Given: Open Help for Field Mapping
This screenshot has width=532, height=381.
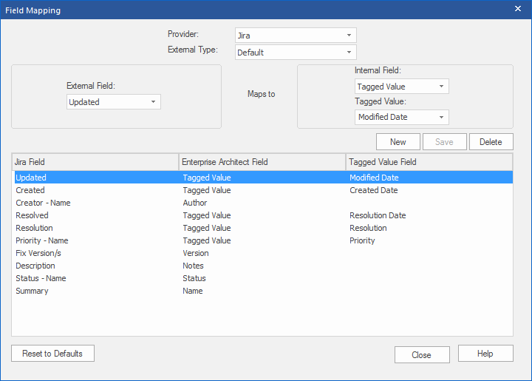Looking at the screenshot, I should 485,354.
